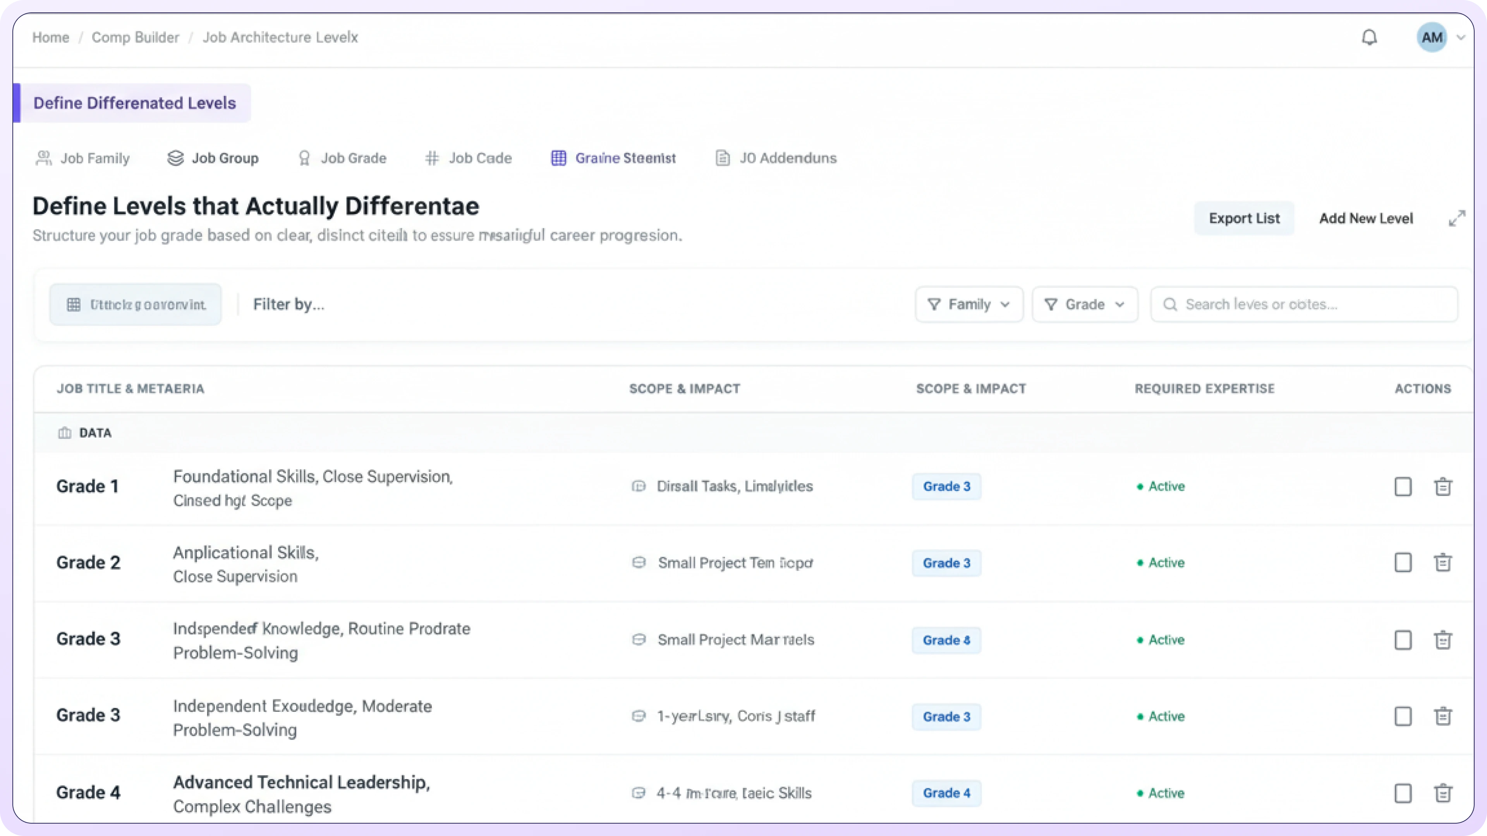1487x836 pixels.
Task: Click the notification bell icon
Action: coord(1369,38)
